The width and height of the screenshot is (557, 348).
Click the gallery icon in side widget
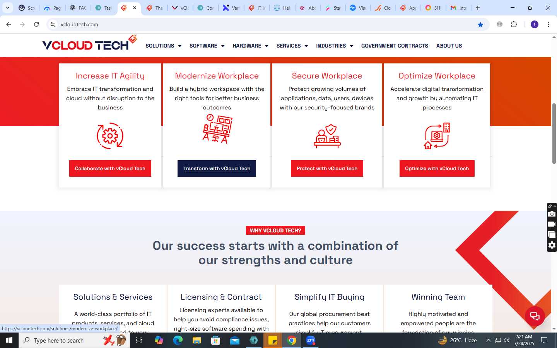(552, 235)
